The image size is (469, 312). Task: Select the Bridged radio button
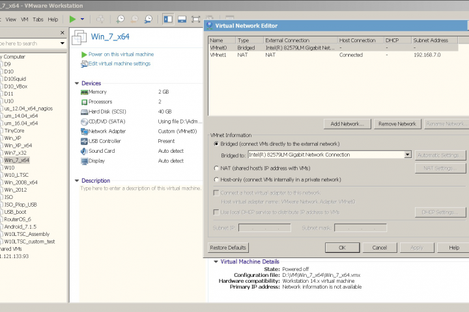tap(216, 144)
